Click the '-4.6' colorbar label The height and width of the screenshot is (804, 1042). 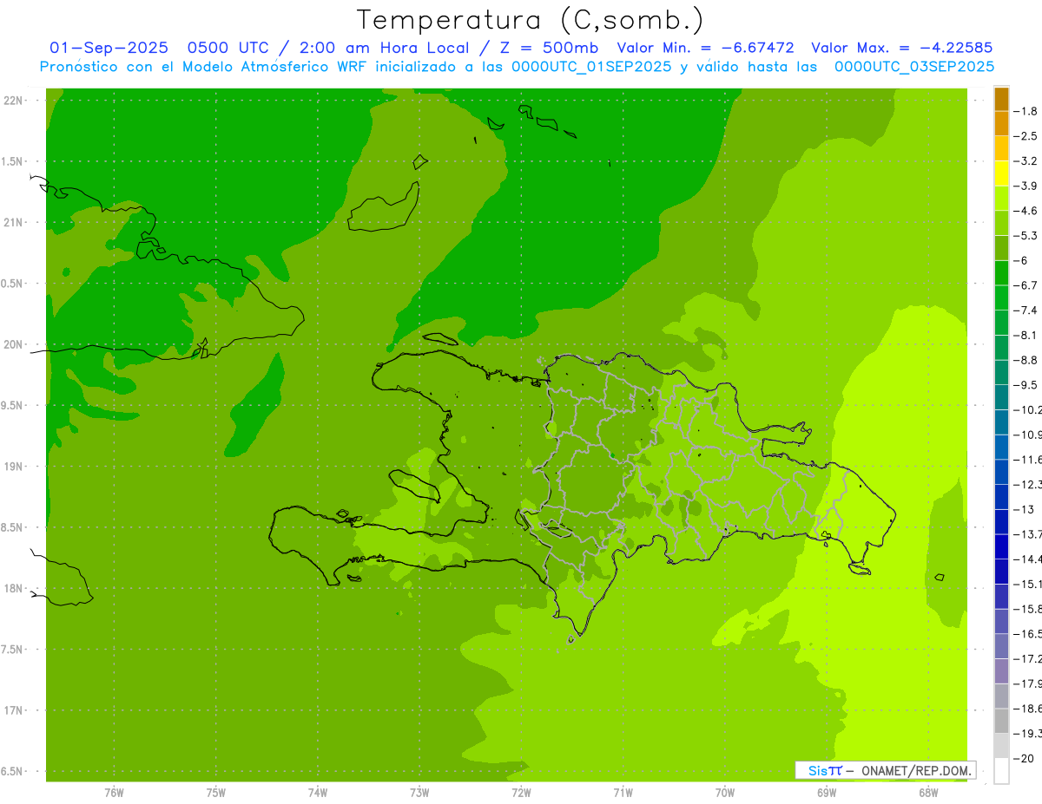coord(1026,211)
